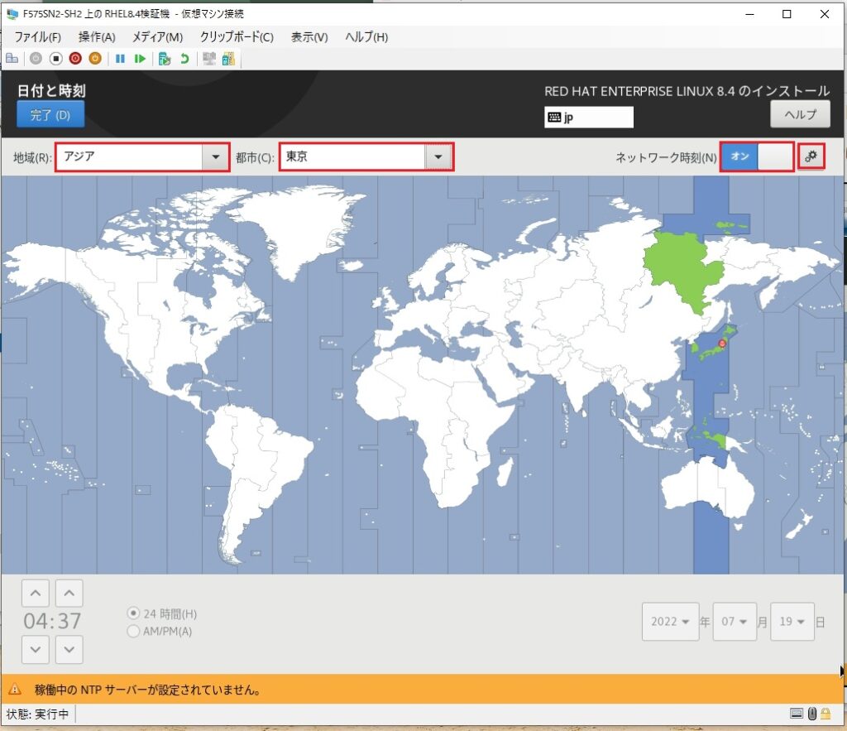
Task: Click the Tokyo location marker on map
Action: coord(722,344)
